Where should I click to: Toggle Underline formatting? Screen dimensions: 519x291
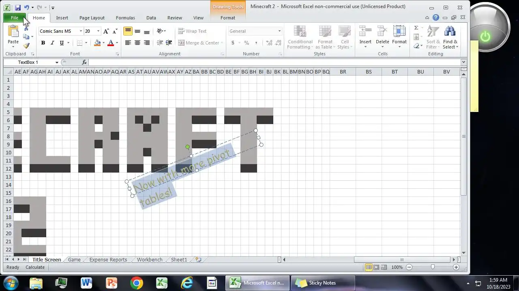pyautogui.click(x=62, y=43)
